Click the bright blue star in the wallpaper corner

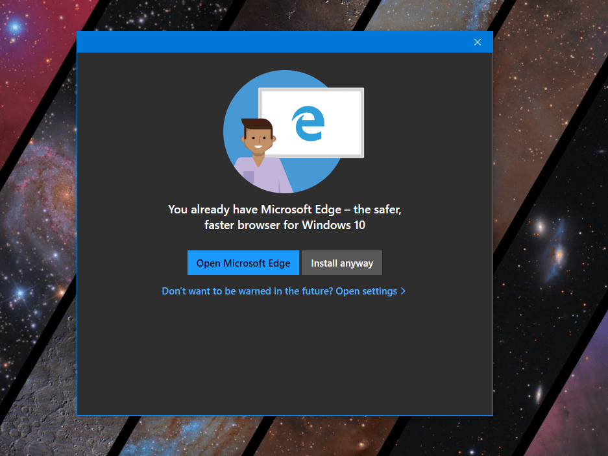click(x=14, y=27)
